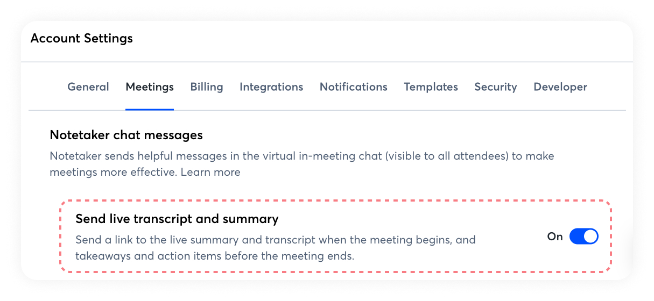Go to the Integrations tab

(x=271, y=87)
